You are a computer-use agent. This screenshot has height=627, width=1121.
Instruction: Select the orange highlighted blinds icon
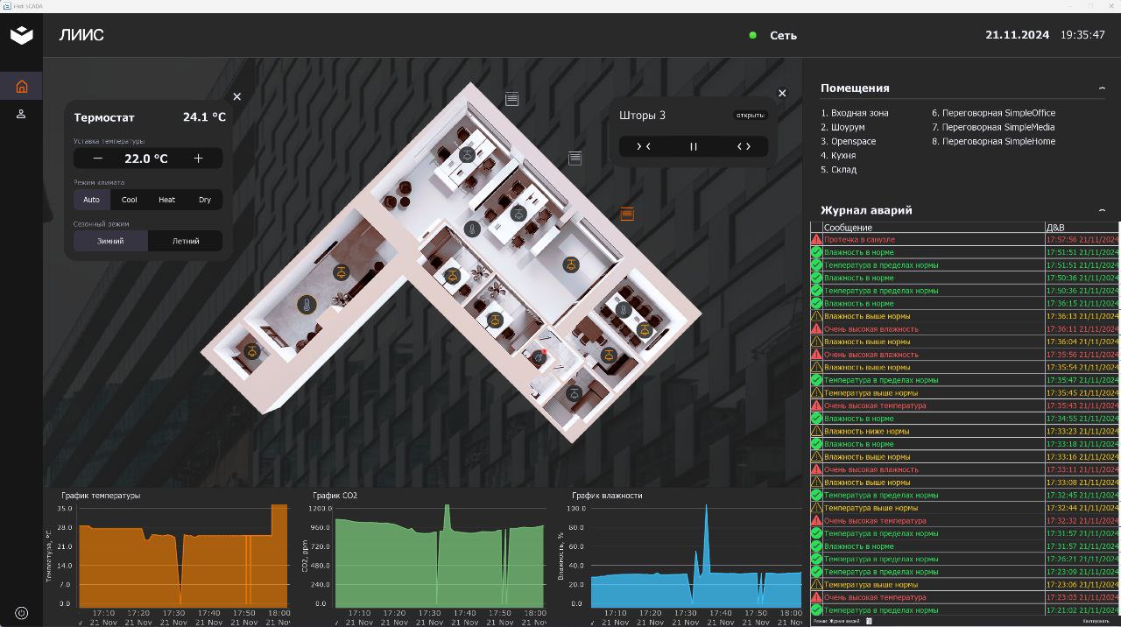click(x=627, y=214)
